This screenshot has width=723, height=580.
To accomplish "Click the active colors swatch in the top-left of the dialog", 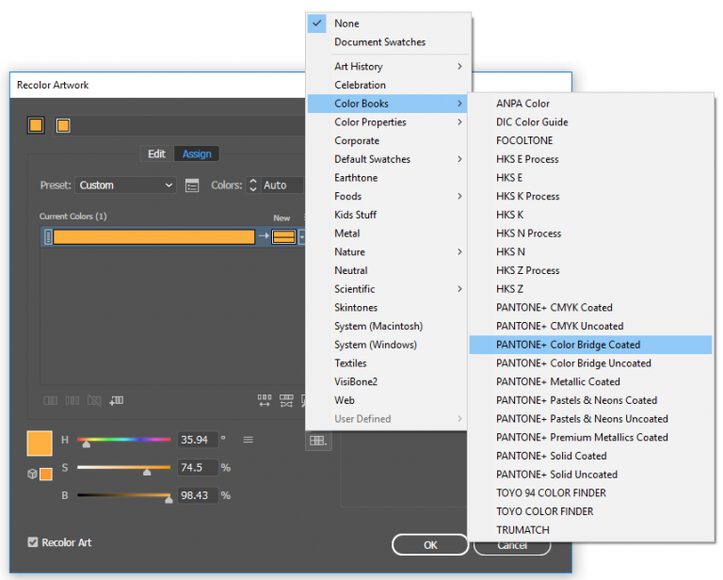I will pyautogui.click(x=36, y=125).
